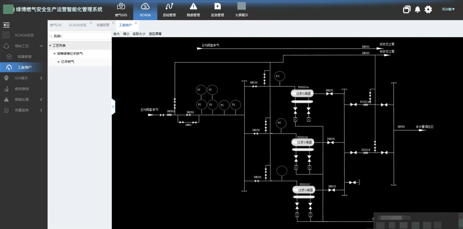This screenshot has height=229, width=463.
Task: Close the 工业用户 tab
Action: click(136, 23)
